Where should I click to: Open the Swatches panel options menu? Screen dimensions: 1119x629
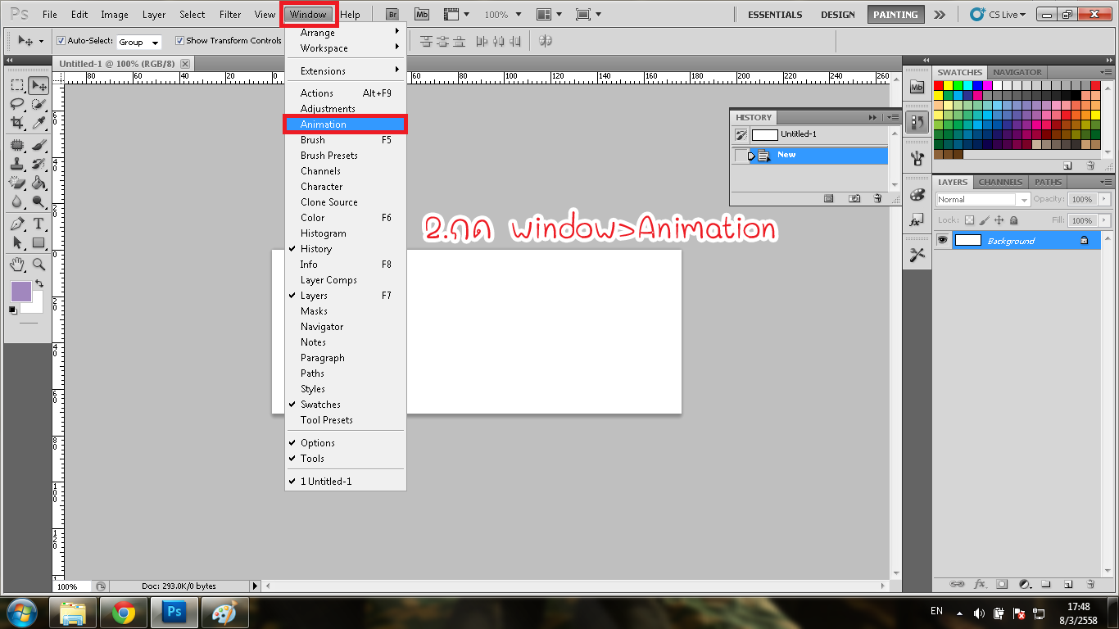[1107, 72]
